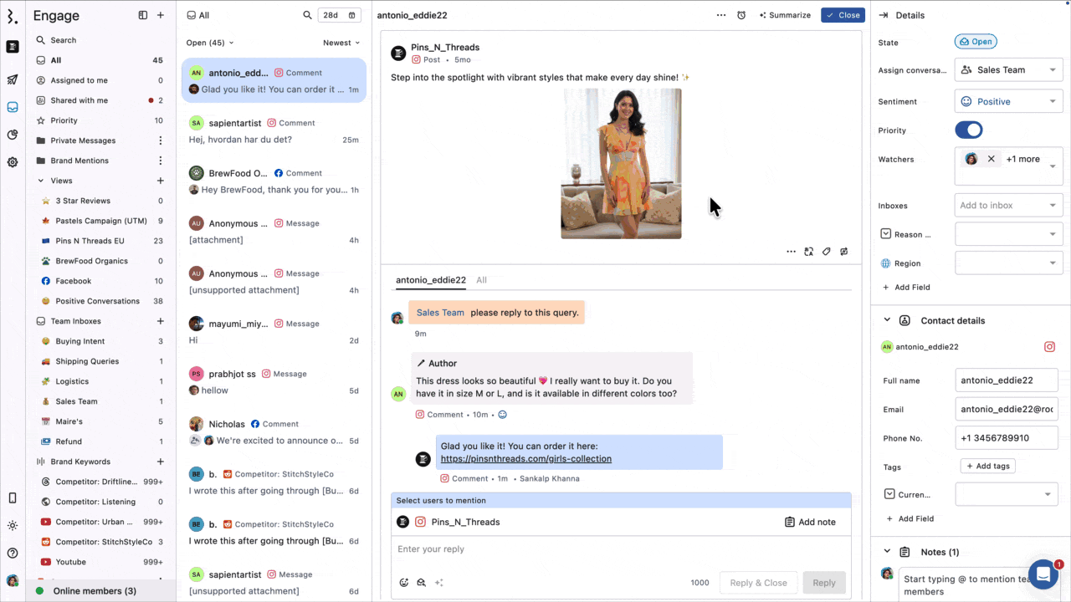Click the emoji icon in reply box
The image size is (1071, 602).
tap(404, 583)
